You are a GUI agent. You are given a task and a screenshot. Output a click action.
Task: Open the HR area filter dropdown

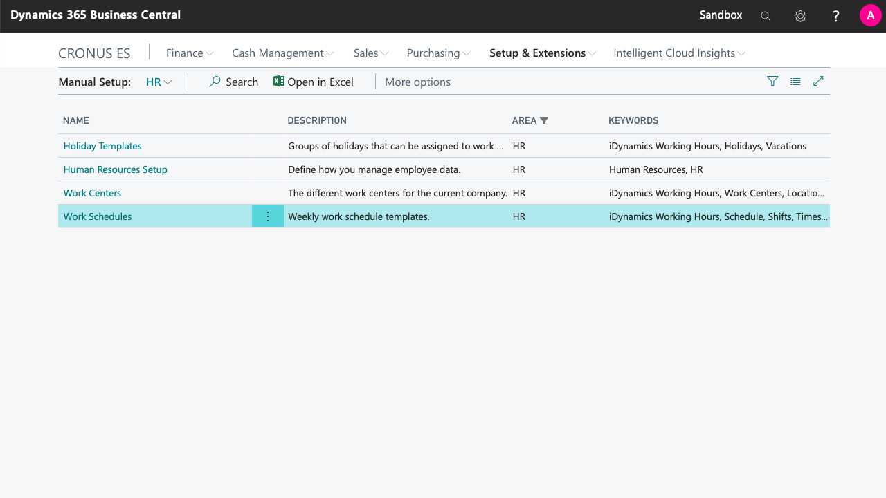(159, 82)
